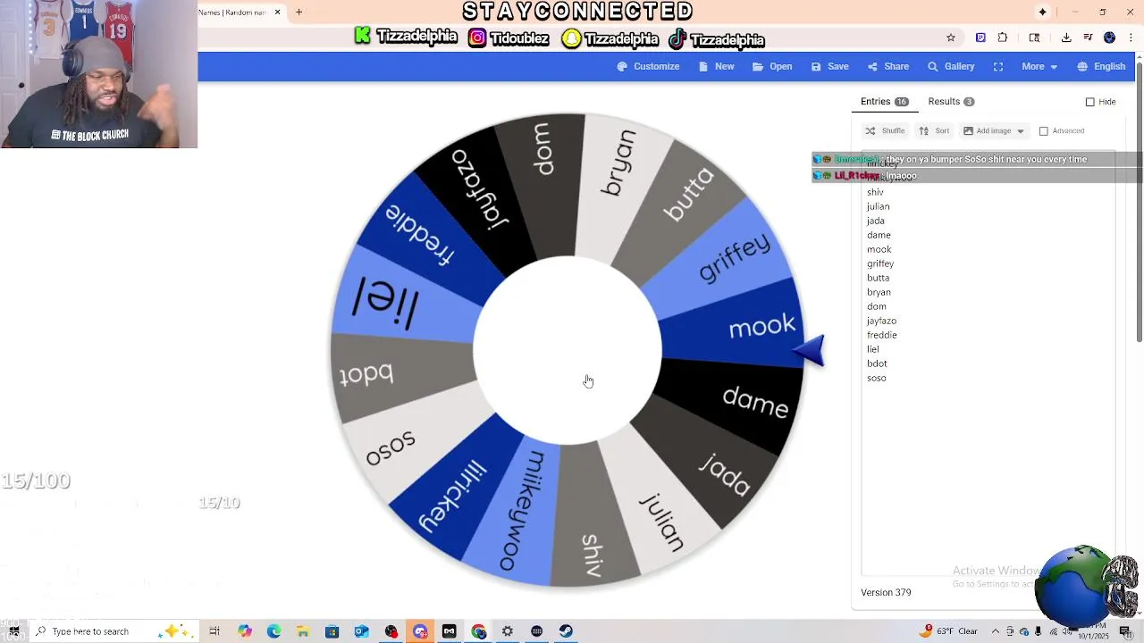Viewport: 1144px width, 643px height.
Task: Open a new browser tab
Action: point(299,12)
